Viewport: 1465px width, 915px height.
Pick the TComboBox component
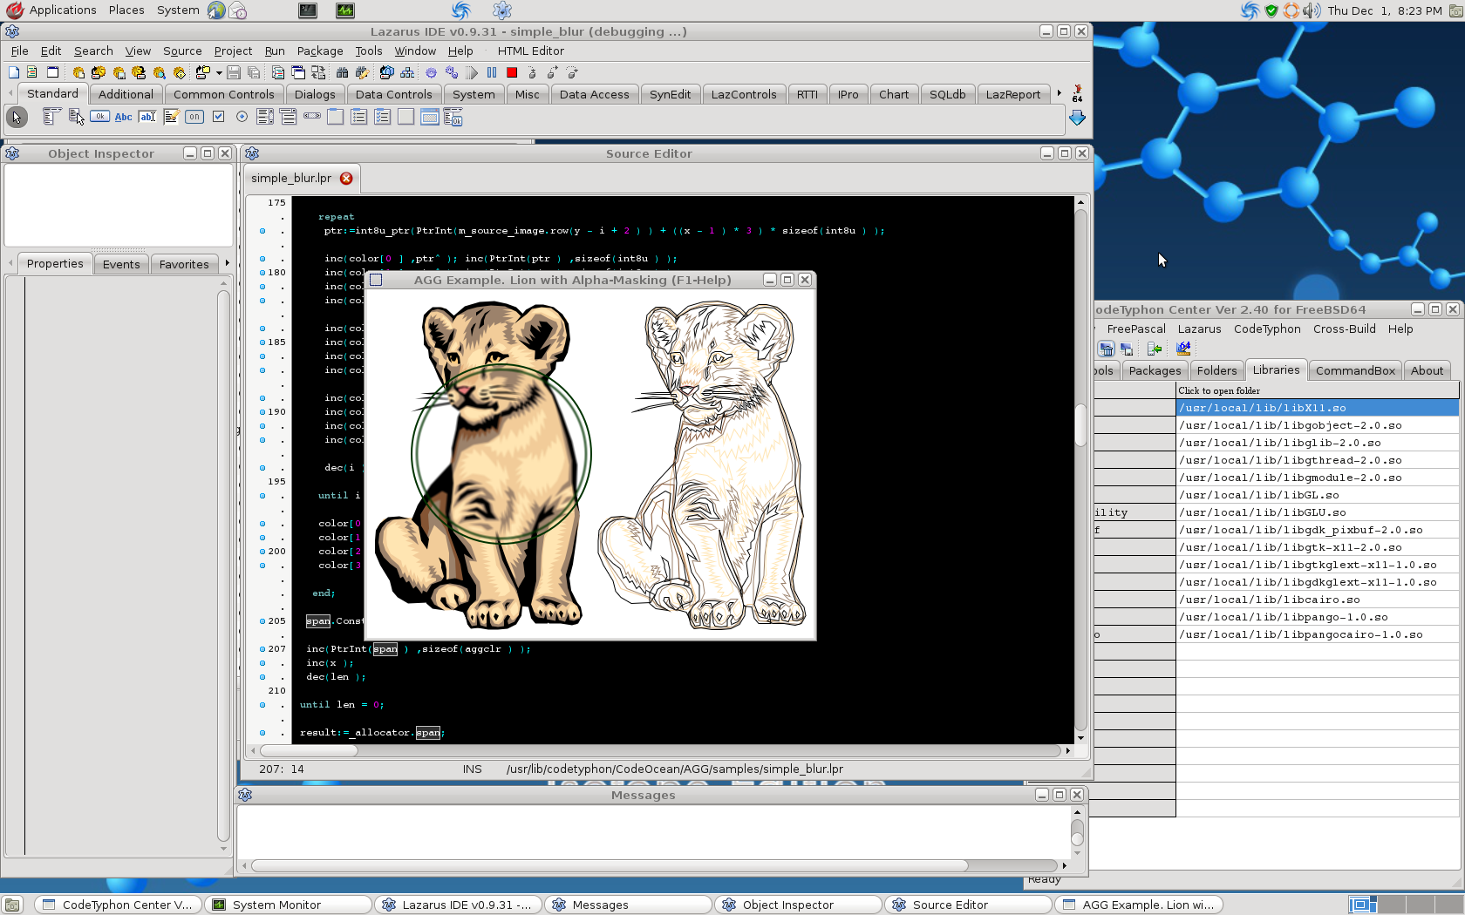(x=289, y=117)
